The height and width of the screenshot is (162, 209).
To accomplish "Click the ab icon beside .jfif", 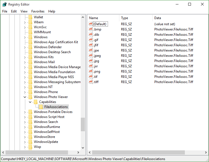I will [x=91, y=45].
